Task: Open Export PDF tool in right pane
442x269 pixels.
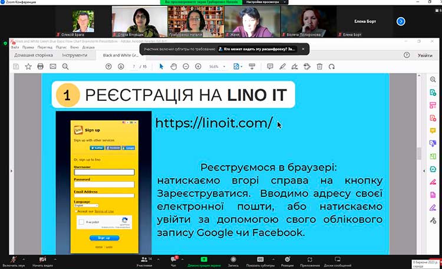Action: click(x=433, y=92)
